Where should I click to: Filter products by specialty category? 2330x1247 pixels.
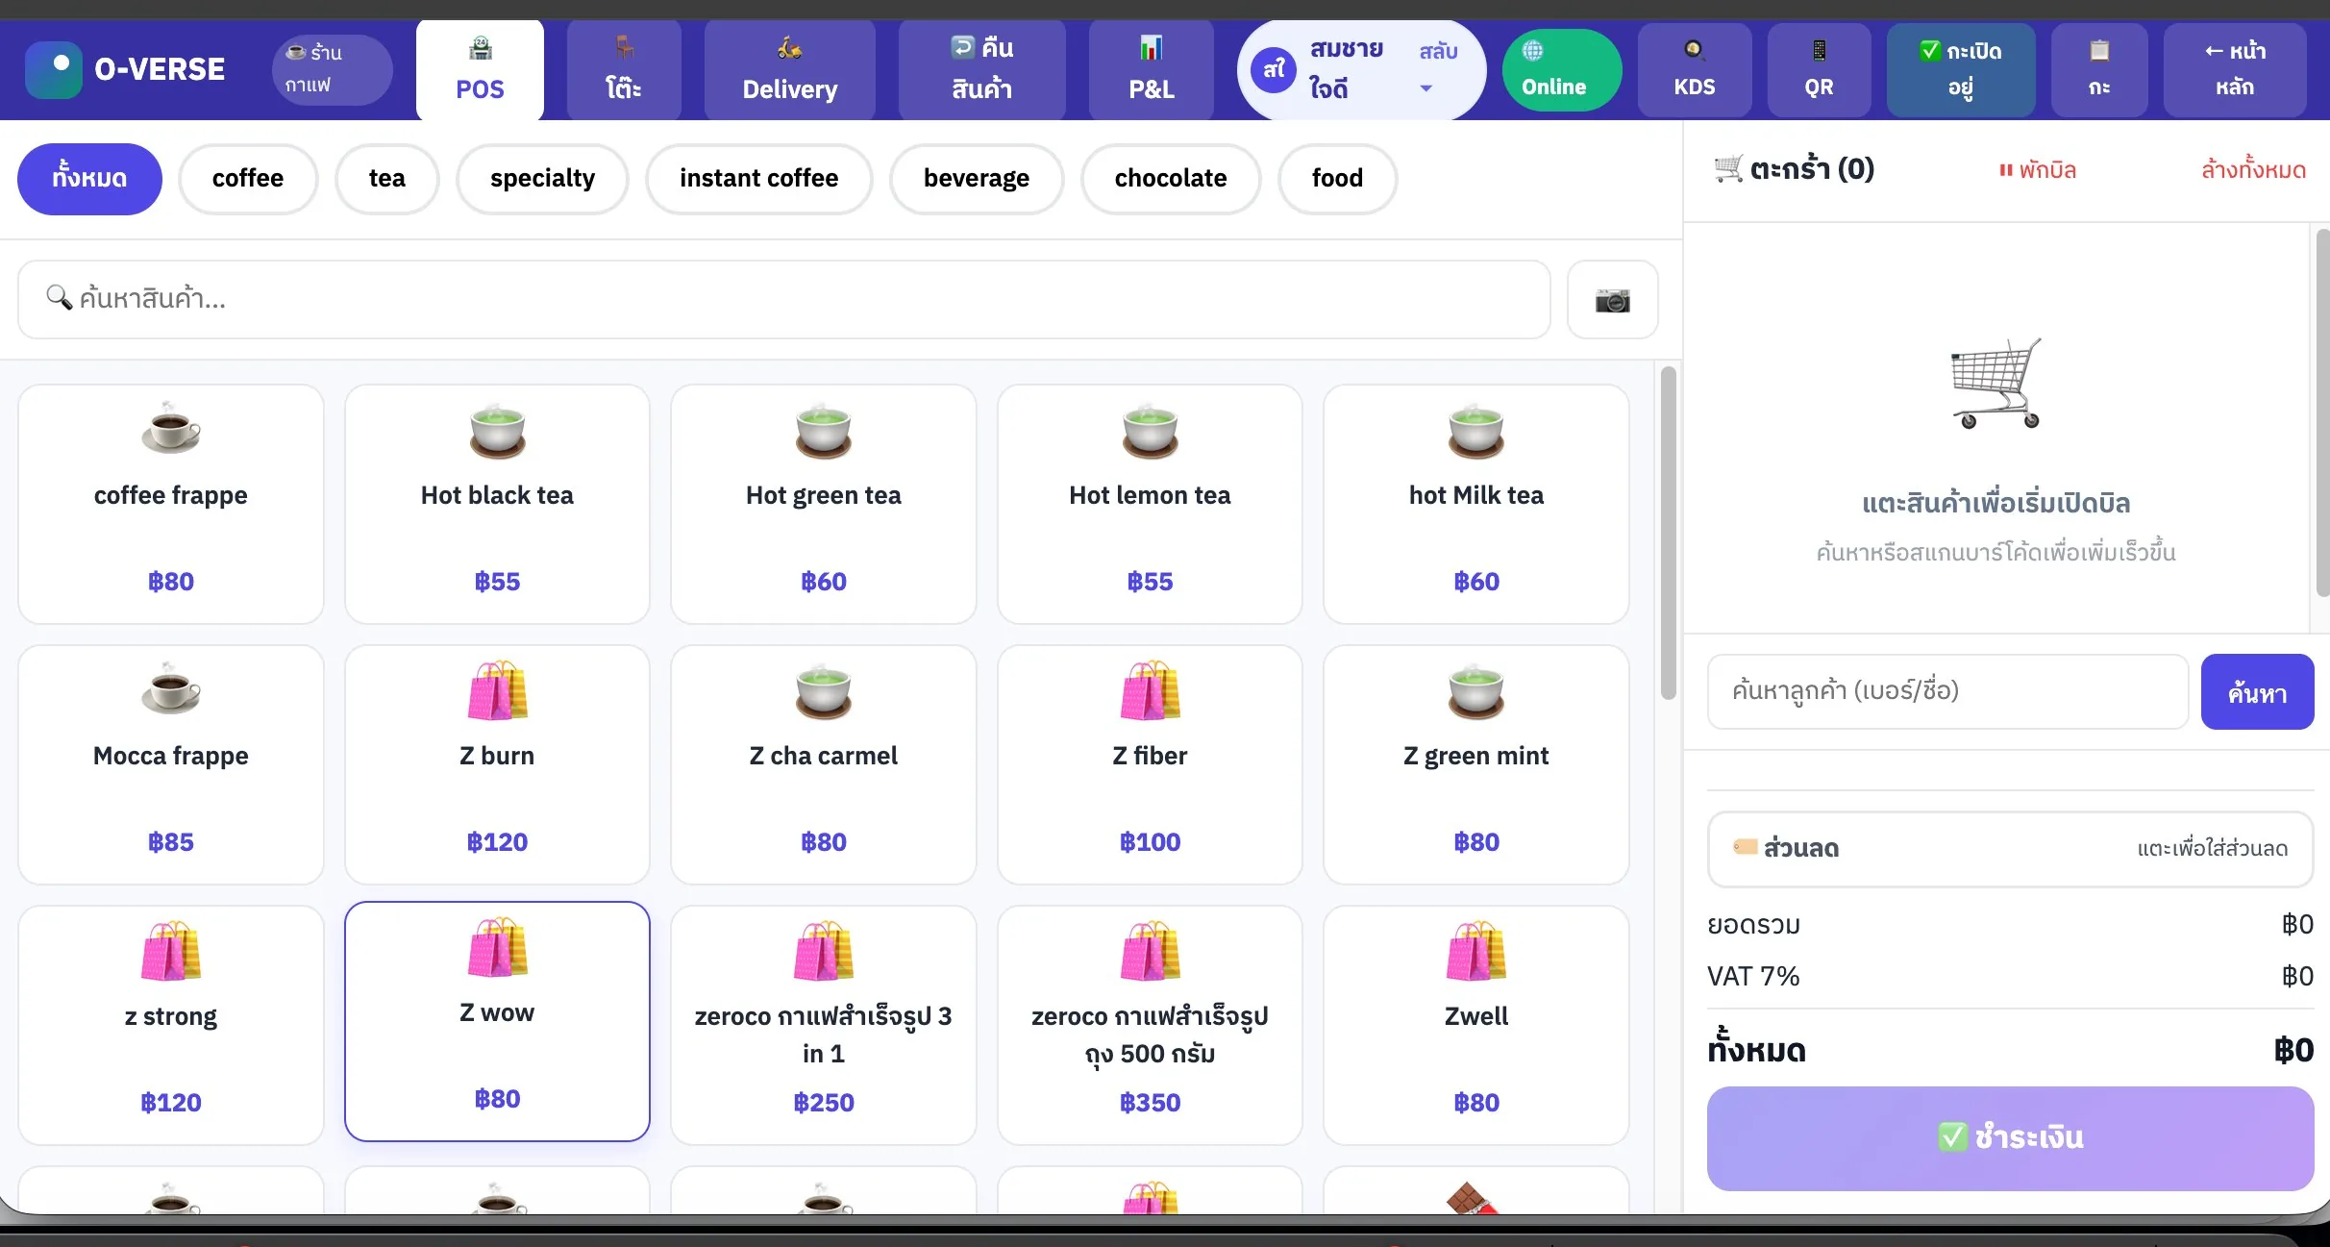(542, 179)
